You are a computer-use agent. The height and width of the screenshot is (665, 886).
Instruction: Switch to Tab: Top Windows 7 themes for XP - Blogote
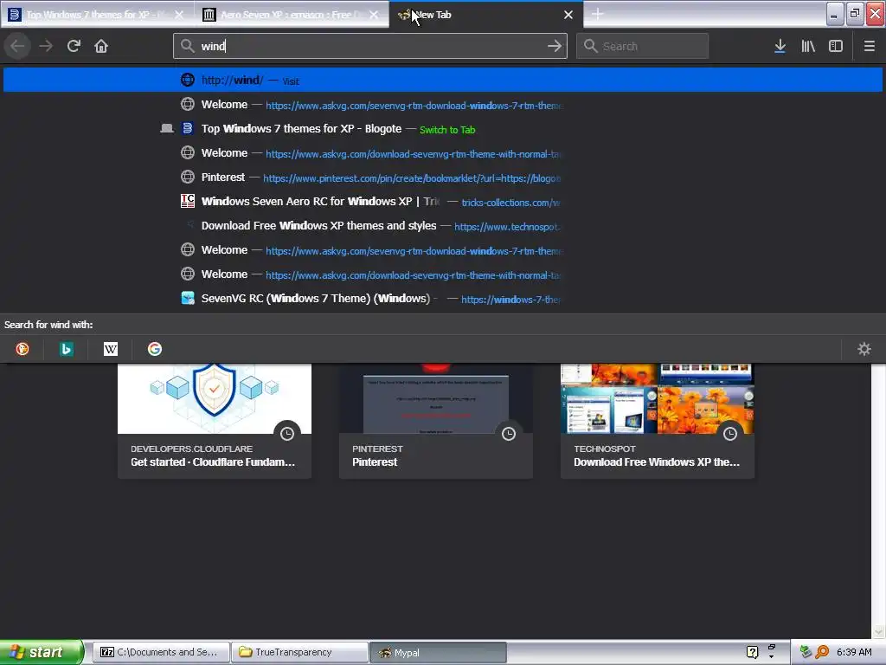click(x=443, y=129)
